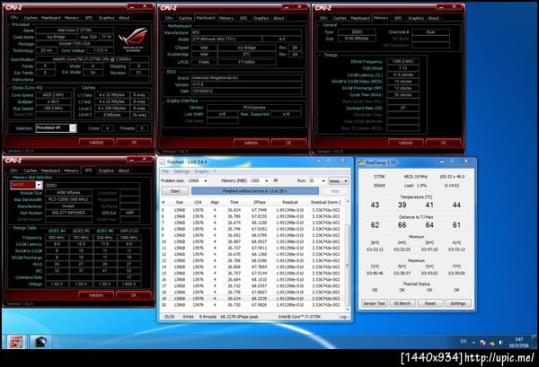Click the LinX results scroll-down arrow
The image size is (539, 367).
(348, 310)
